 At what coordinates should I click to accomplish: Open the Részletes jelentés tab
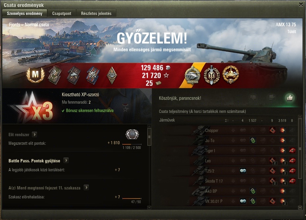96,13
